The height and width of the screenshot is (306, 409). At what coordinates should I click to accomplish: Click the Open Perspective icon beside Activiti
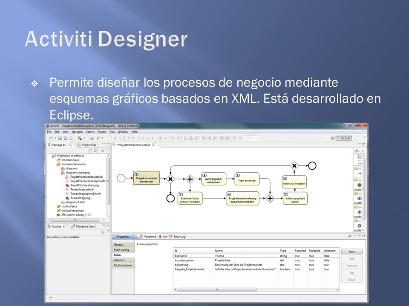333,138
